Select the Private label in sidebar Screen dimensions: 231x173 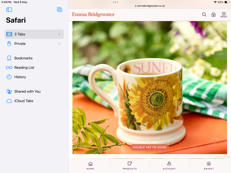pyautogui.click(x=20, y=44)
